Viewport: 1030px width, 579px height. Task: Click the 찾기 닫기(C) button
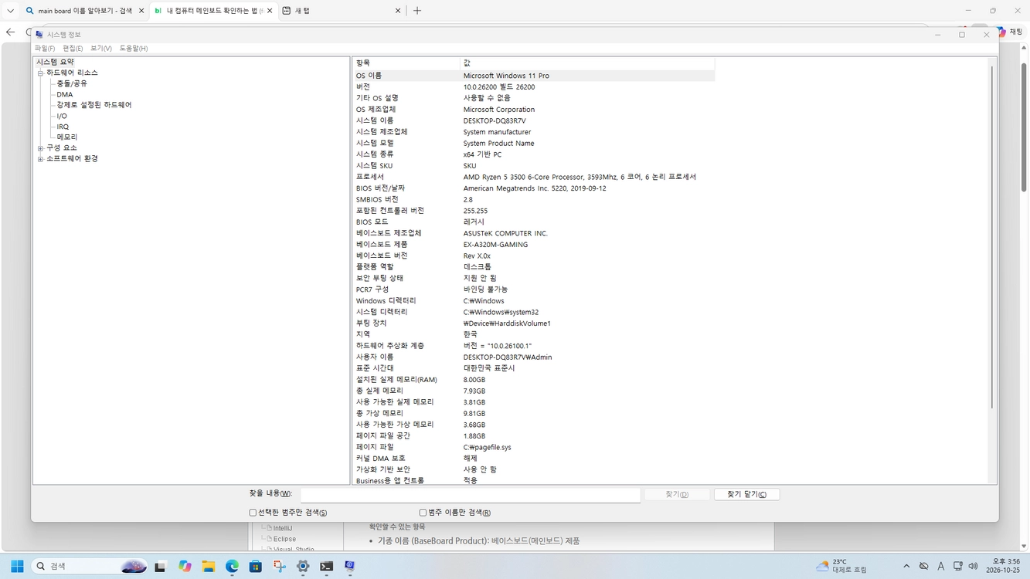[x=747, y=494]
